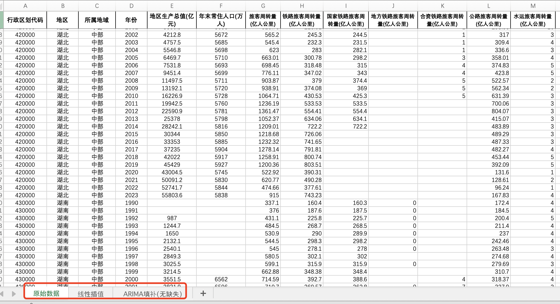The image size is (560, 304).
Task: Switch to the 原始数据 sheet tab
Action: tap(46, 293)
